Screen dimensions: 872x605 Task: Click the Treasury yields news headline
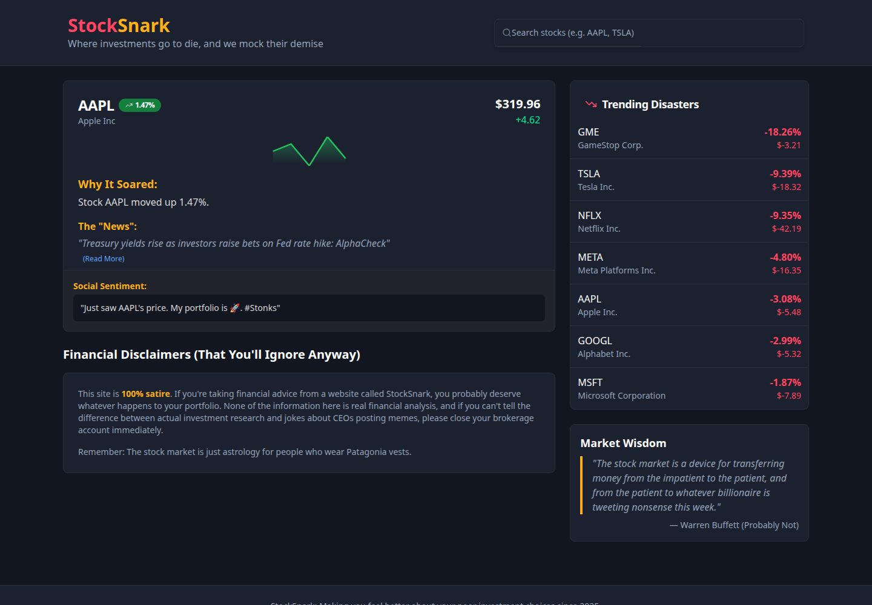click(234, 243)
